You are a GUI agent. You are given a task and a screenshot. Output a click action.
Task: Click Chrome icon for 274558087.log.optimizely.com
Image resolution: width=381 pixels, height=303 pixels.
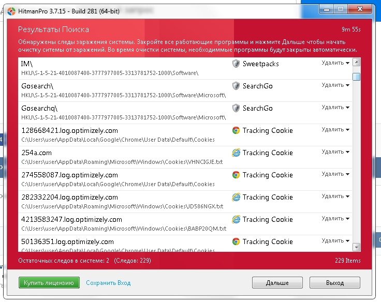tap(236, 175)
